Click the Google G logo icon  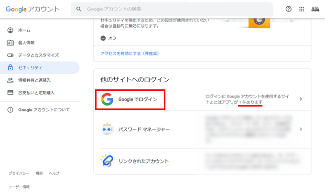pyautogui.click(x=107, y=99)
